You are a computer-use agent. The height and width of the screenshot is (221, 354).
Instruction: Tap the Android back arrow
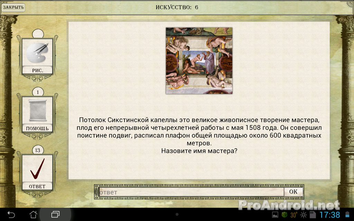tap(11, 214)
